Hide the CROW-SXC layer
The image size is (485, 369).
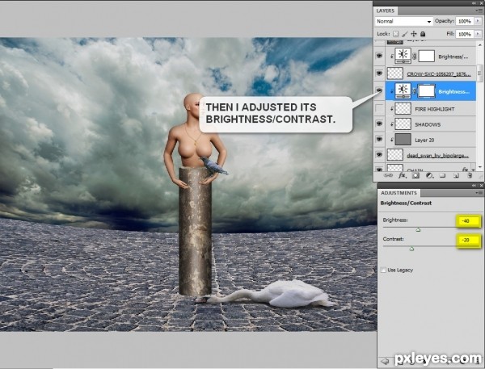point(379,73)
